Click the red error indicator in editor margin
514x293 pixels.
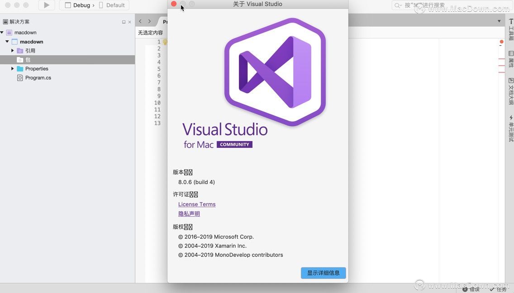[501, 42]
